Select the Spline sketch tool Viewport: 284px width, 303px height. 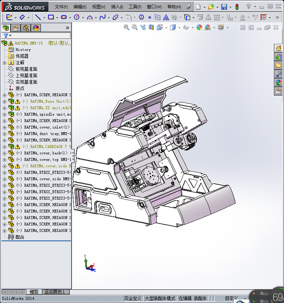(103, 17)
